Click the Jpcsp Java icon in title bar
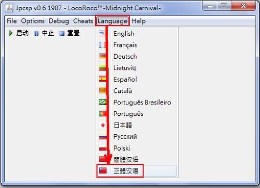260x188 pixels. tap(9, 8)
